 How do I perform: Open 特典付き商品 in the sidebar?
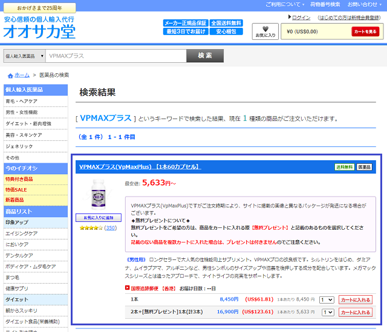click(x=36, y=180)
